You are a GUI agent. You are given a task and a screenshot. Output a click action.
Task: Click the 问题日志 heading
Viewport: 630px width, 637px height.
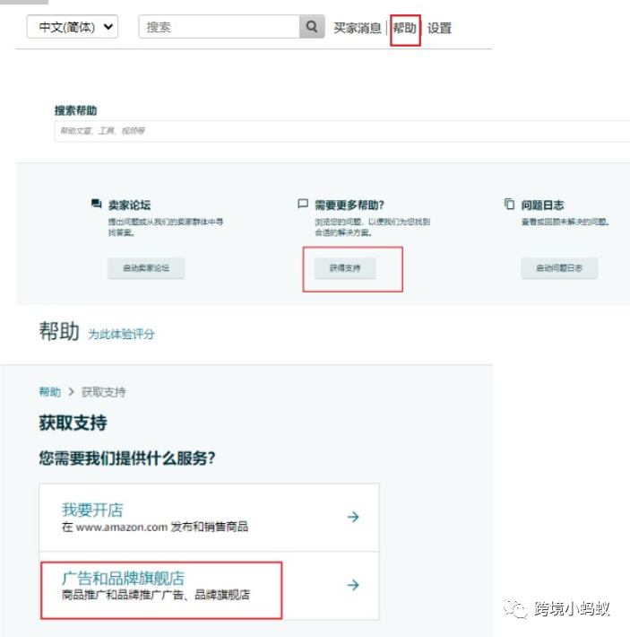tap(542, 205)
